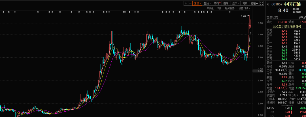Click the 8.50 price axis label
This screenshot has height=117, width=306.
coord(260,23)
